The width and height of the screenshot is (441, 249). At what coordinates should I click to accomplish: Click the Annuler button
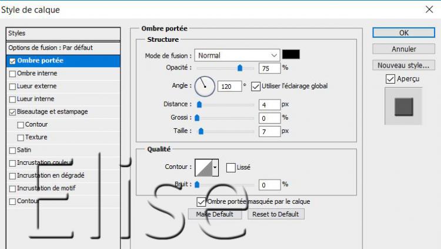pos(403,49)
